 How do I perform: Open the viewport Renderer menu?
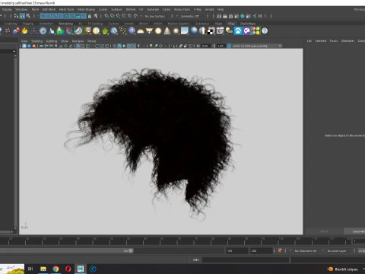point(78,41)
